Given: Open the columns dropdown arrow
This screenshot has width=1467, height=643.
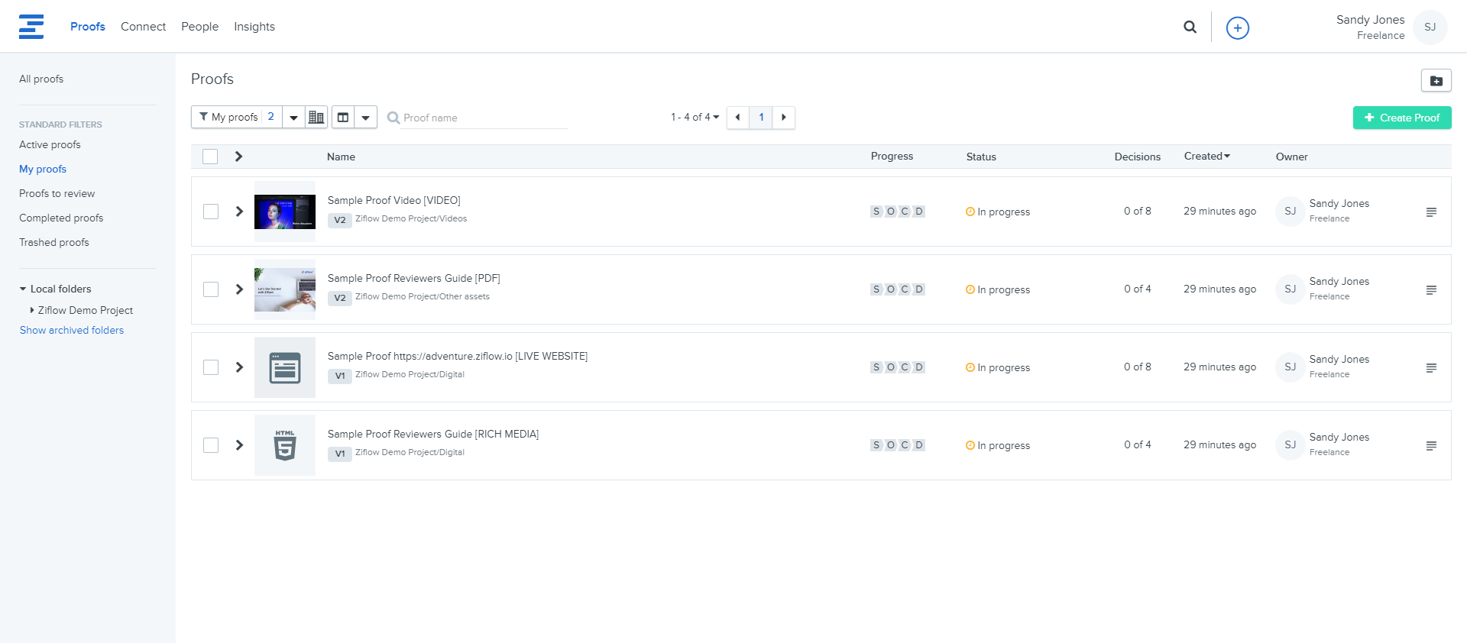Looking at the screenshot, I should click(x=365, y=117).
